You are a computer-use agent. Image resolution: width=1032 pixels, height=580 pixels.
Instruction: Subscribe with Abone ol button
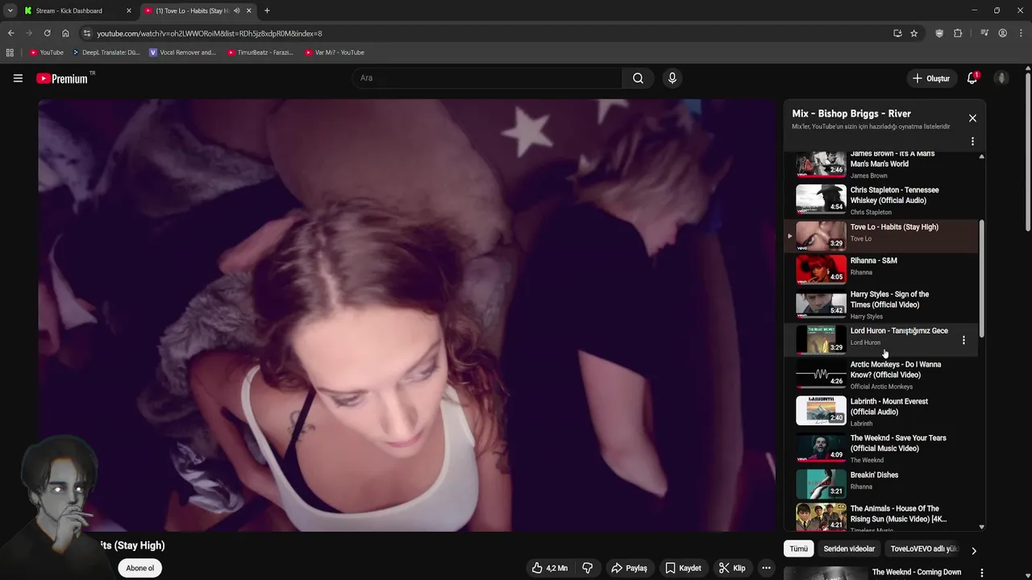139,568
